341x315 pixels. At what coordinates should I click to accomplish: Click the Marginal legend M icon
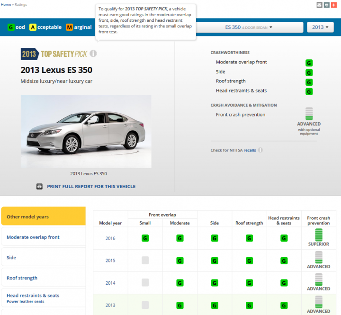coord(69,27)
